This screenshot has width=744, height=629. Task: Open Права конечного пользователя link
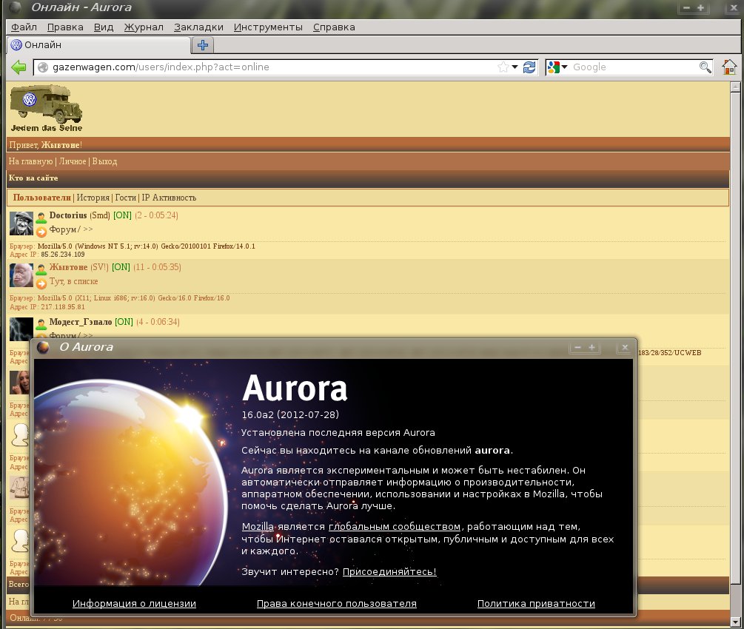click(x=336, y=603)
